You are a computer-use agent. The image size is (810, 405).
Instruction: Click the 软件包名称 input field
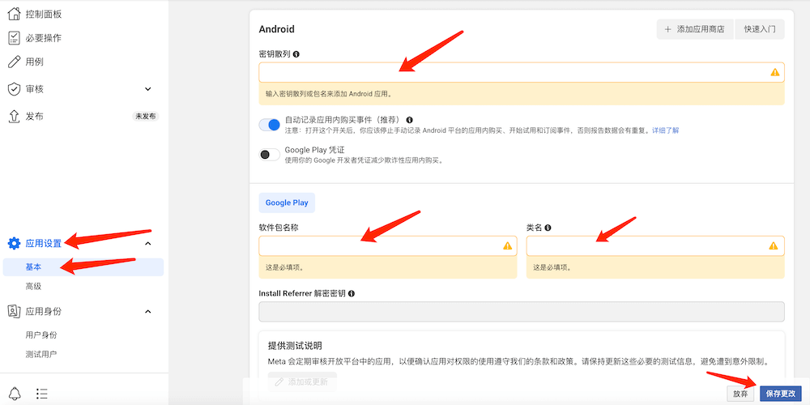[x=379, y=245]
